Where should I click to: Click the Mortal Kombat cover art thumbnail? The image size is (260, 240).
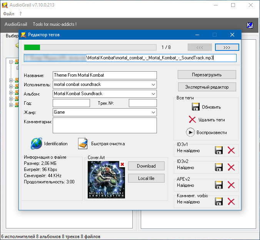[106, 180]
